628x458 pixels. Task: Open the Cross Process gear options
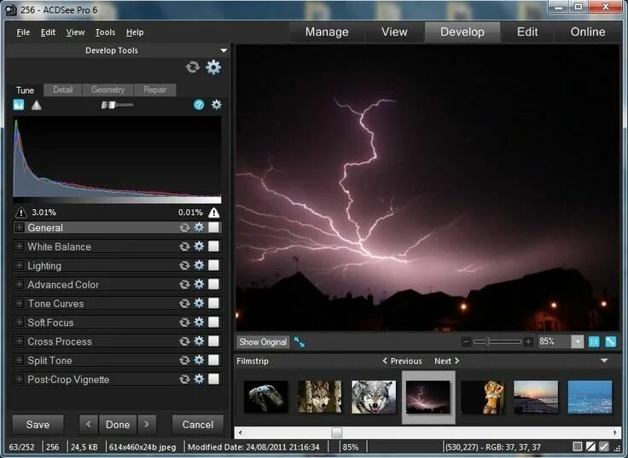(x=199, y=341)
